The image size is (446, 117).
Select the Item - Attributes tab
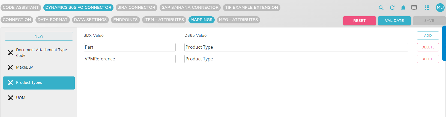[x=164, y=20]
